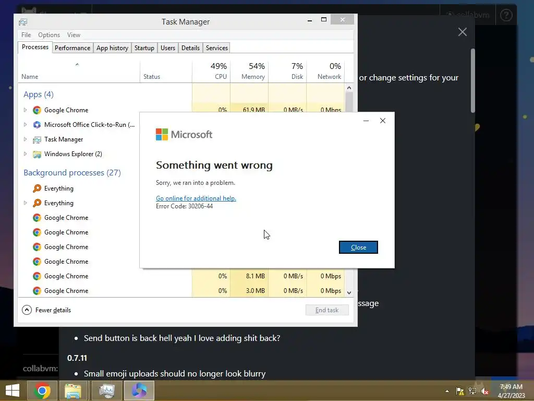
Task: Select the Processes tab
Action: [x=35, y=47]
